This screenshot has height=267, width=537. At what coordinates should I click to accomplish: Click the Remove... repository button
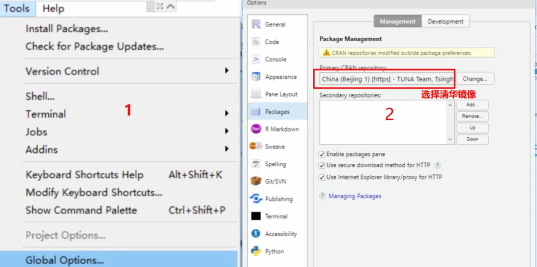coord(472,116)
